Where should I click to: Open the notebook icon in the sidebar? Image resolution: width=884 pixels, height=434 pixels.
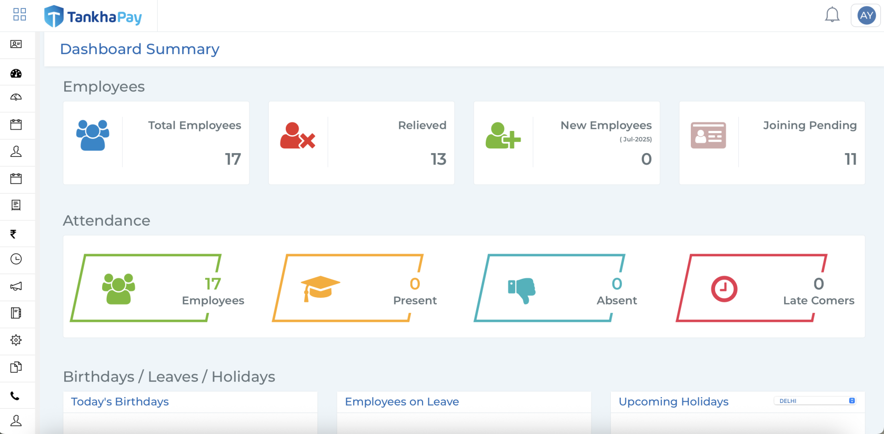coord(16,313)
